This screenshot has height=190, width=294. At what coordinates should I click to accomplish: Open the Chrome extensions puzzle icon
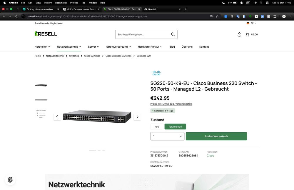pyautogui.click(x=275, y=16)
